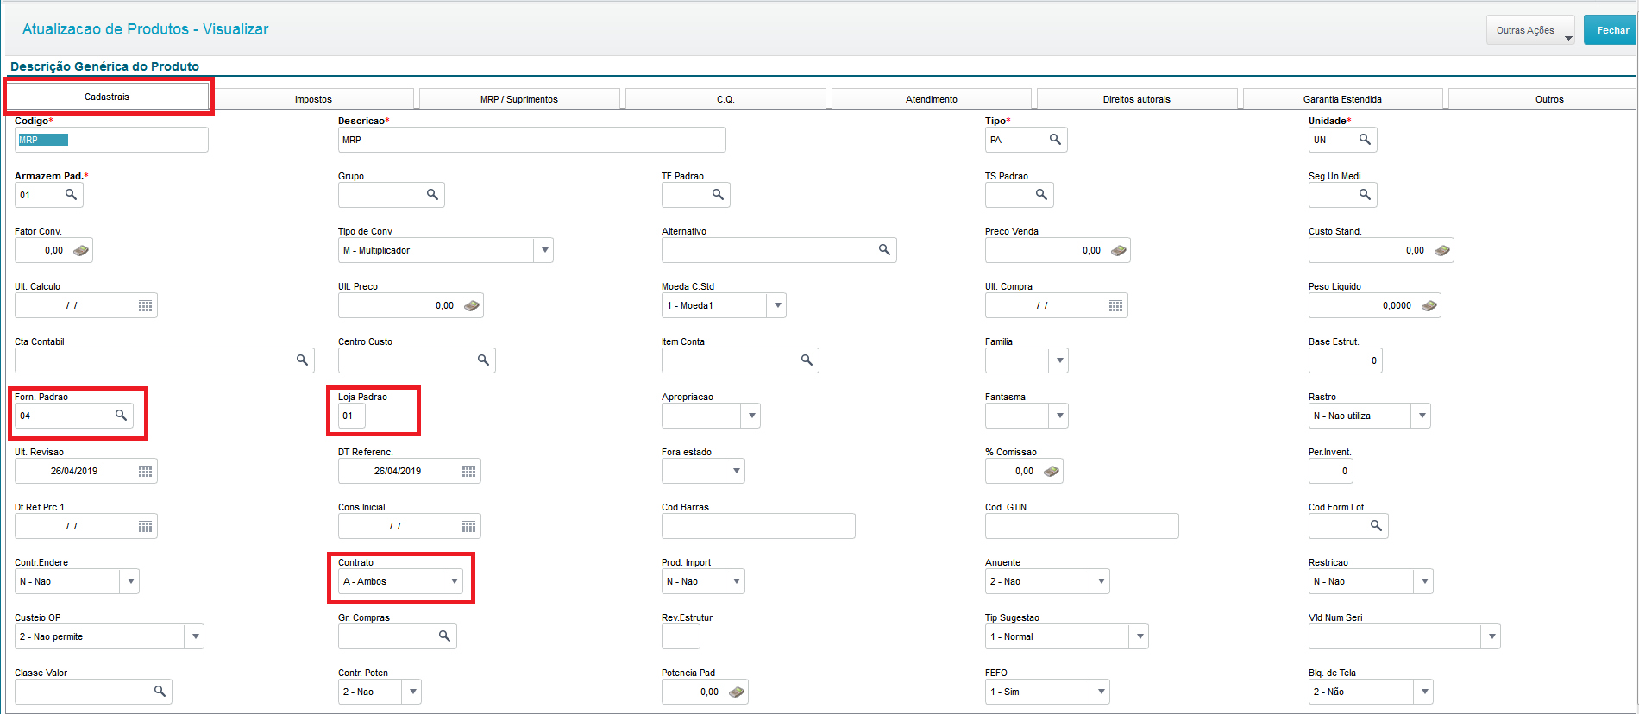Screen dimensions: 1639x714
Task: Click into Cod Barras input field
Action: [x=758, y=526]
